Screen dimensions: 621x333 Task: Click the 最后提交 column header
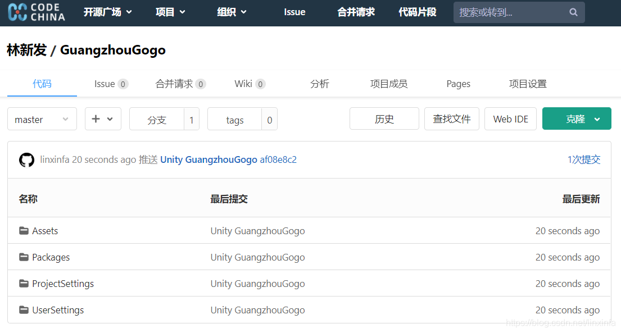point(229,199)
